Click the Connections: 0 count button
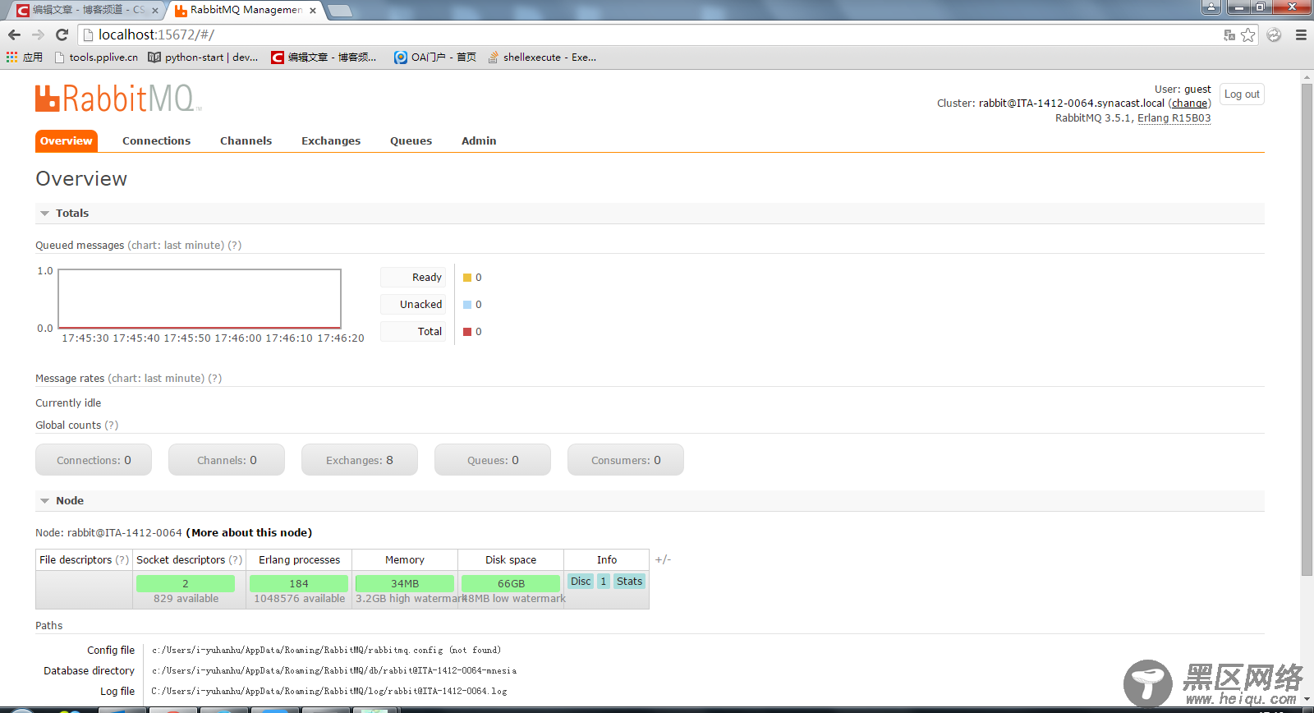 click(94, 460)
